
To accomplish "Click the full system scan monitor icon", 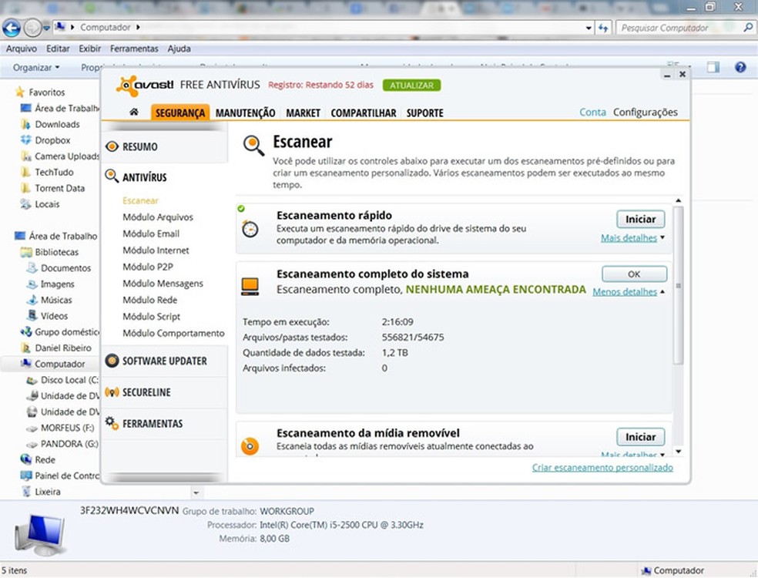I will point(250,287).
